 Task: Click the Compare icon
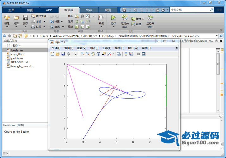33,21
